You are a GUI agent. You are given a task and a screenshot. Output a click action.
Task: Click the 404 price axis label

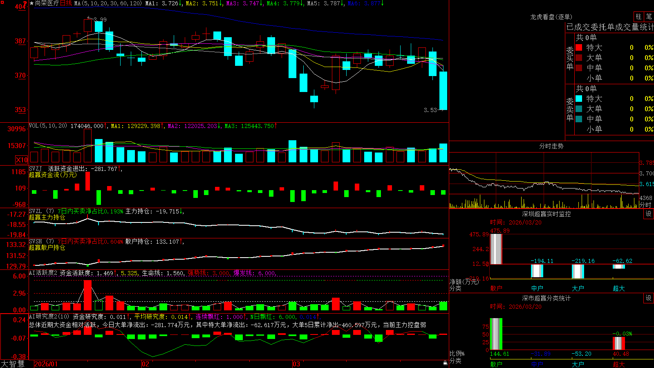(x=20, y=7)
